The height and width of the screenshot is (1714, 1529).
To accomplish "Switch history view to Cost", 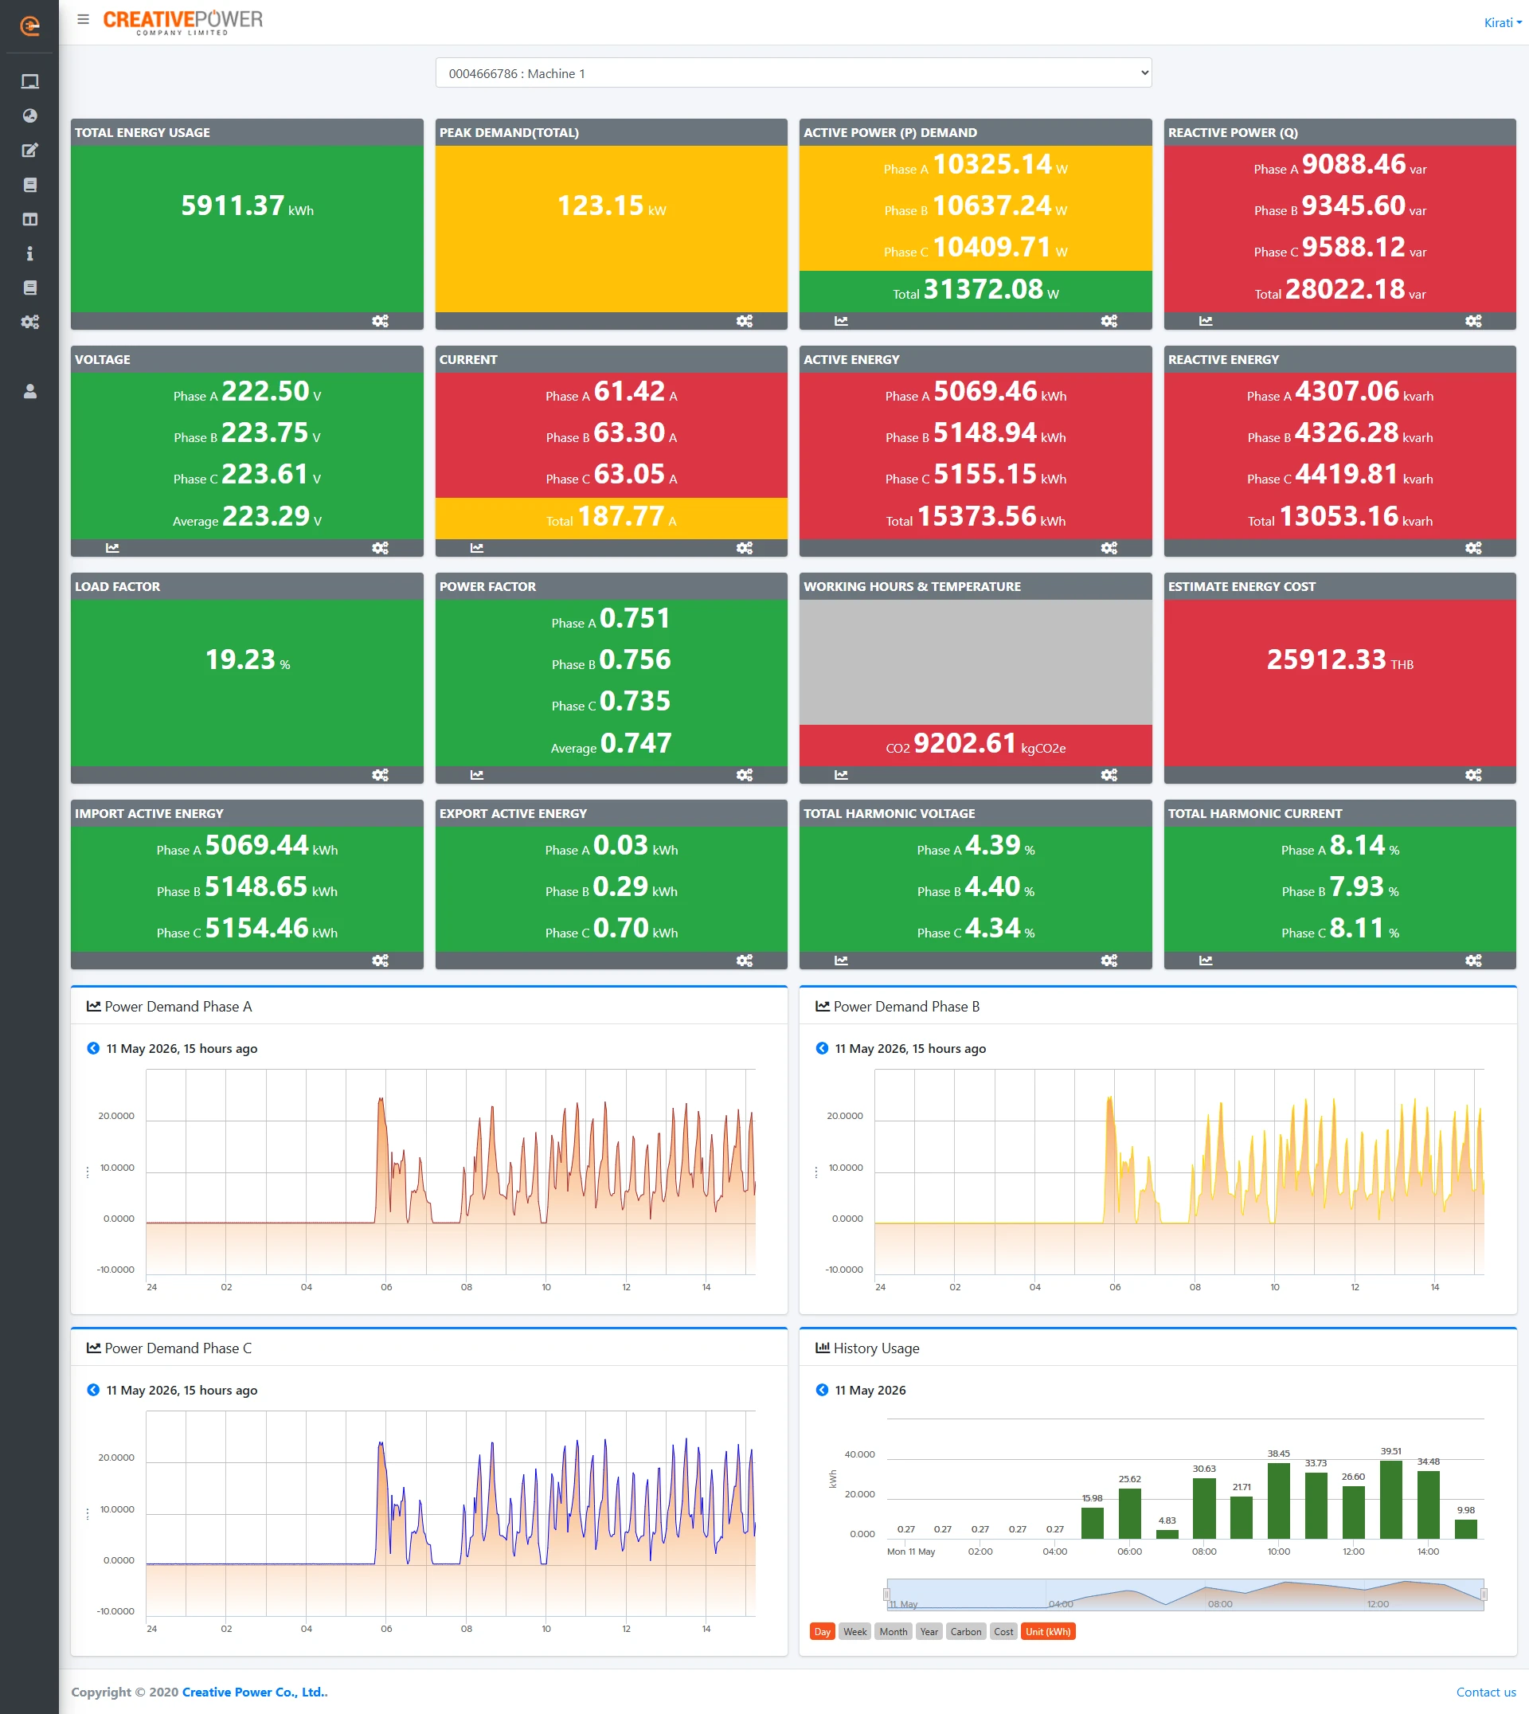I will [1004, 1632].
